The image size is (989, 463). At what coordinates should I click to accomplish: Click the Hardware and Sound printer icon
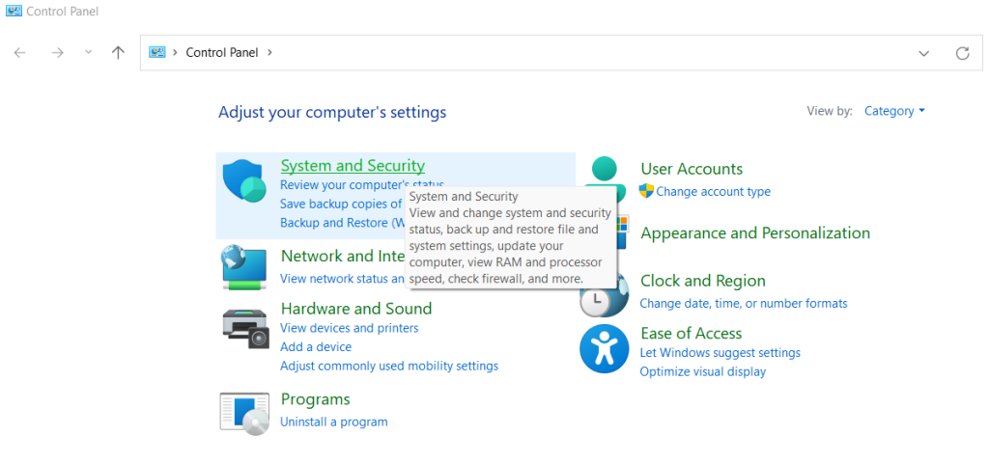tap(245, 328)
